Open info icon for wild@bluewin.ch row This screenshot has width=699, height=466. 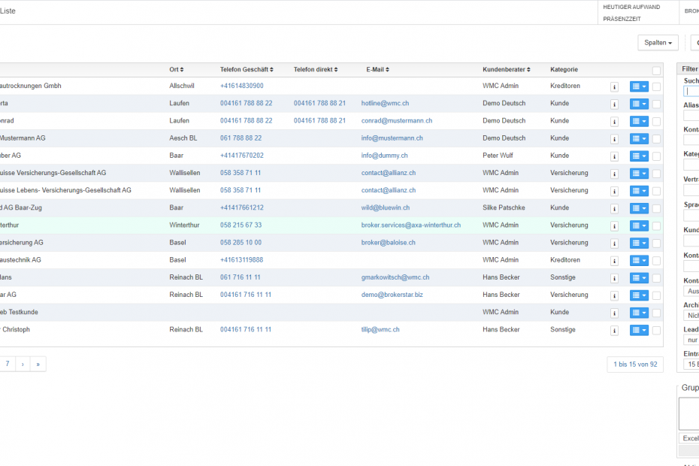614,209
